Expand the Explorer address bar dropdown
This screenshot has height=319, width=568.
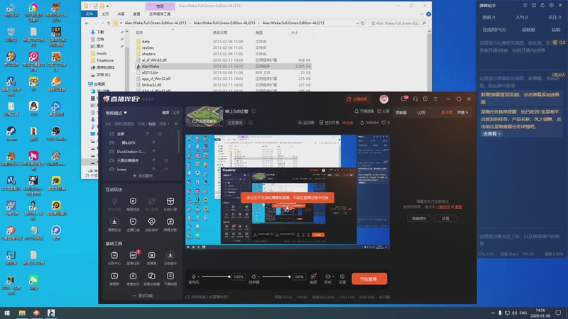tap(357, 23)
